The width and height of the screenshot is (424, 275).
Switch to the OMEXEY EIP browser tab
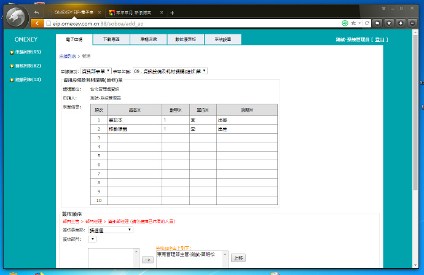(x=73, y=12)
